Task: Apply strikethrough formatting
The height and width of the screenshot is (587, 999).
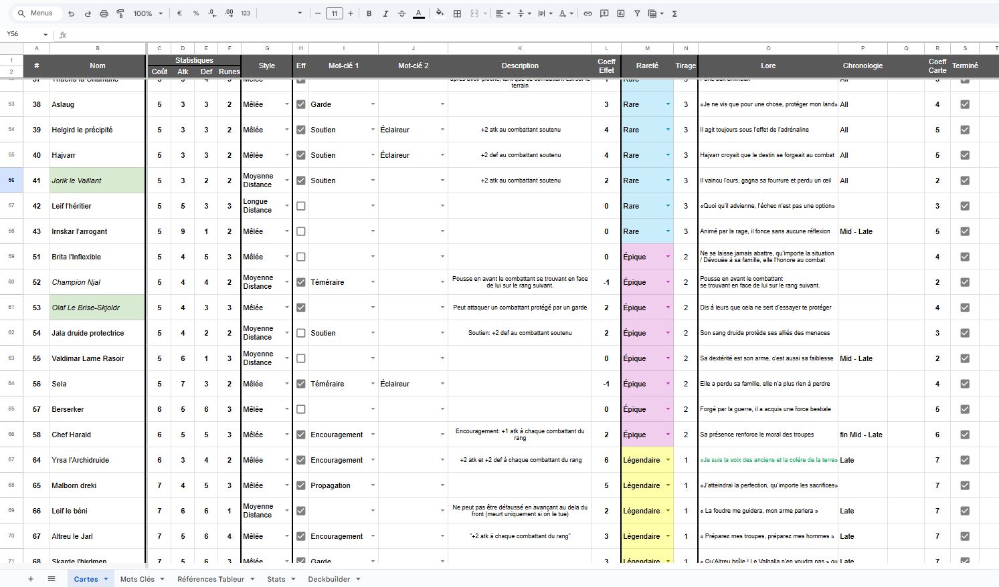Action: (x=401, y=13)
